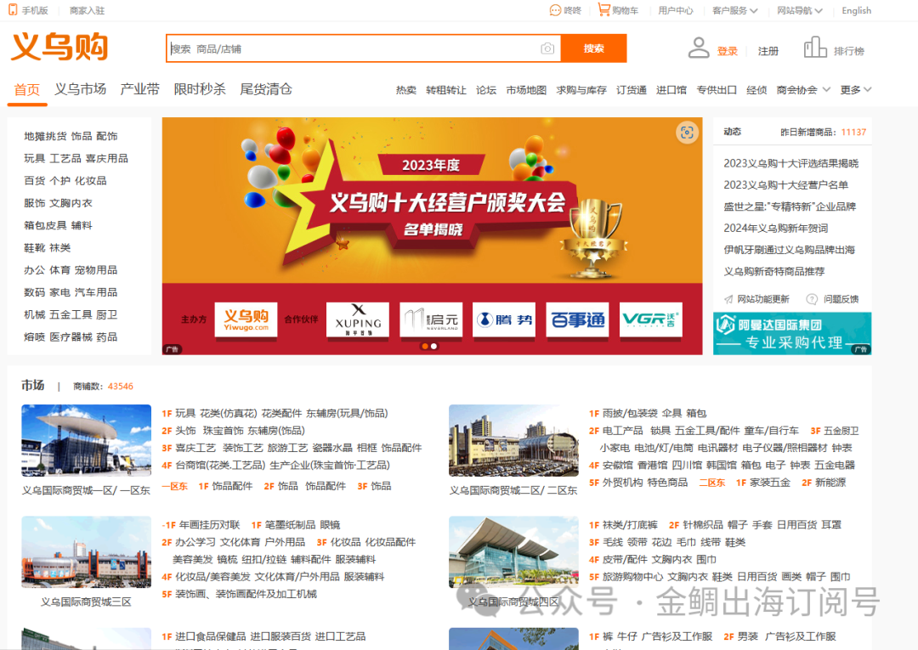Open category 箱包皮具 in sidebar

(x=45, y=225)
